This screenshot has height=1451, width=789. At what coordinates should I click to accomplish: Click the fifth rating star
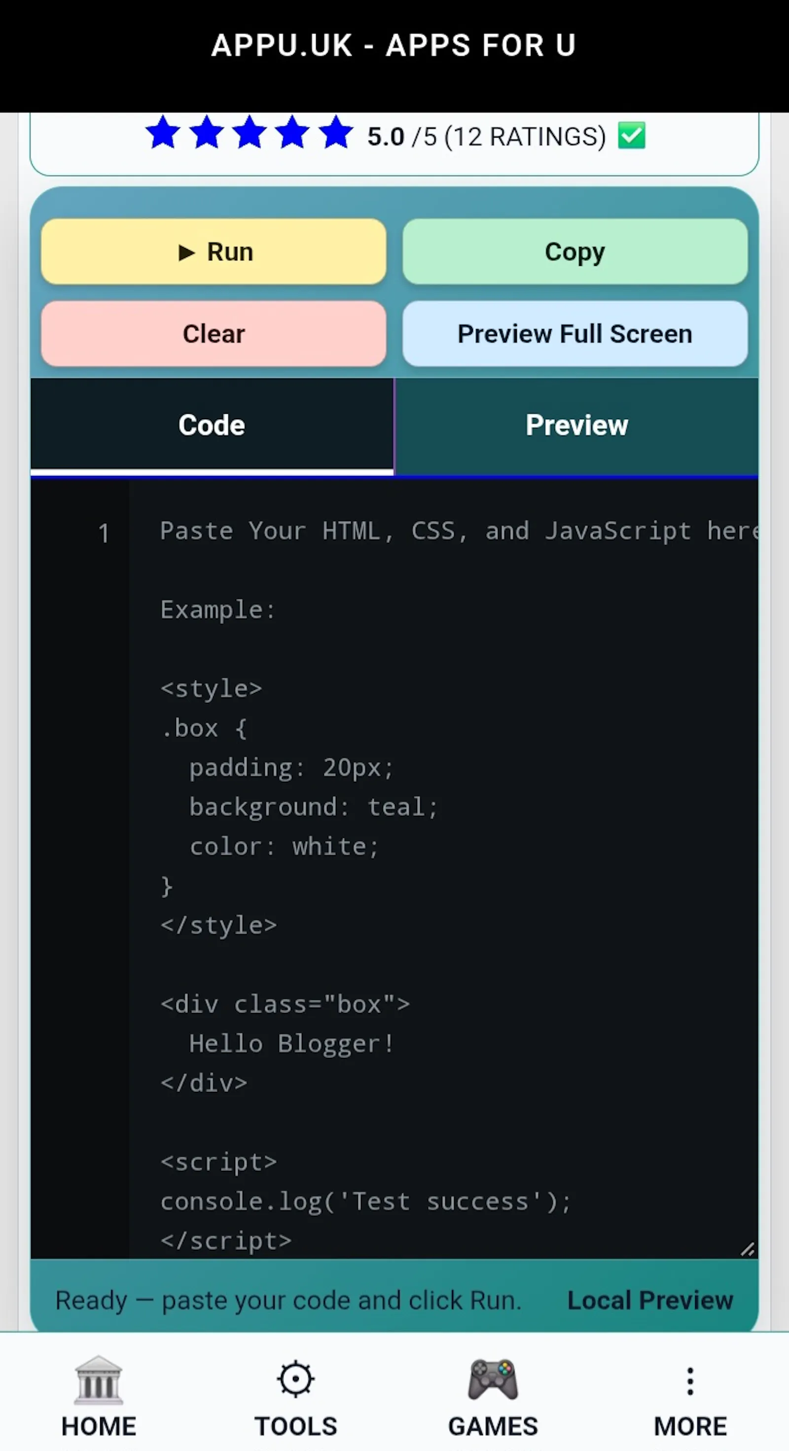click(336, 132)
